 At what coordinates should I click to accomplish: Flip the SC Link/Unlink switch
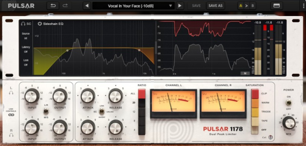[101, 111]
